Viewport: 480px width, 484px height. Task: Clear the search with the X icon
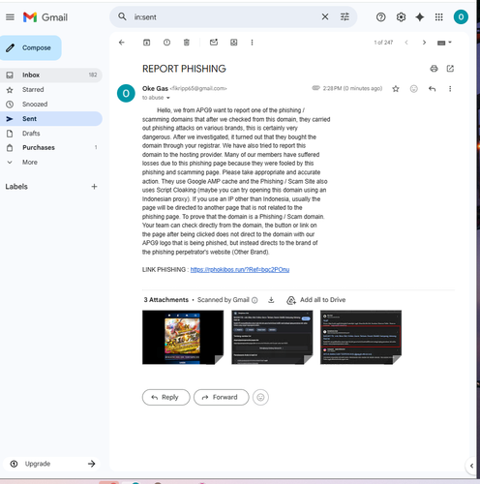(x=325, y=16)
